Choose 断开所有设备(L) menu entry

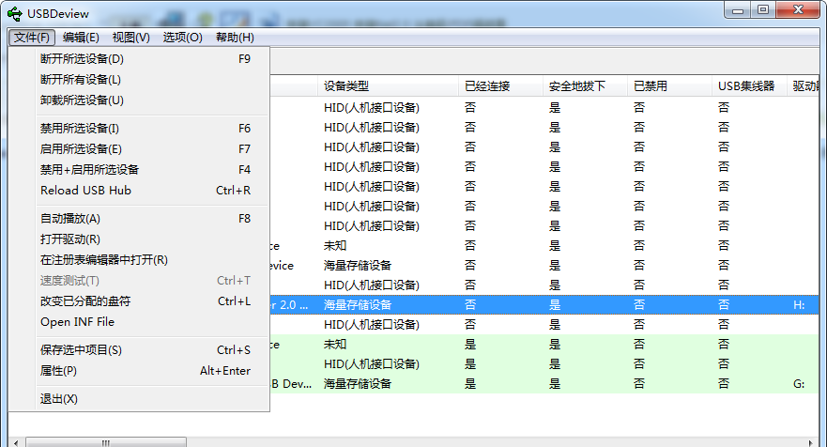click(x=152, y=80)
